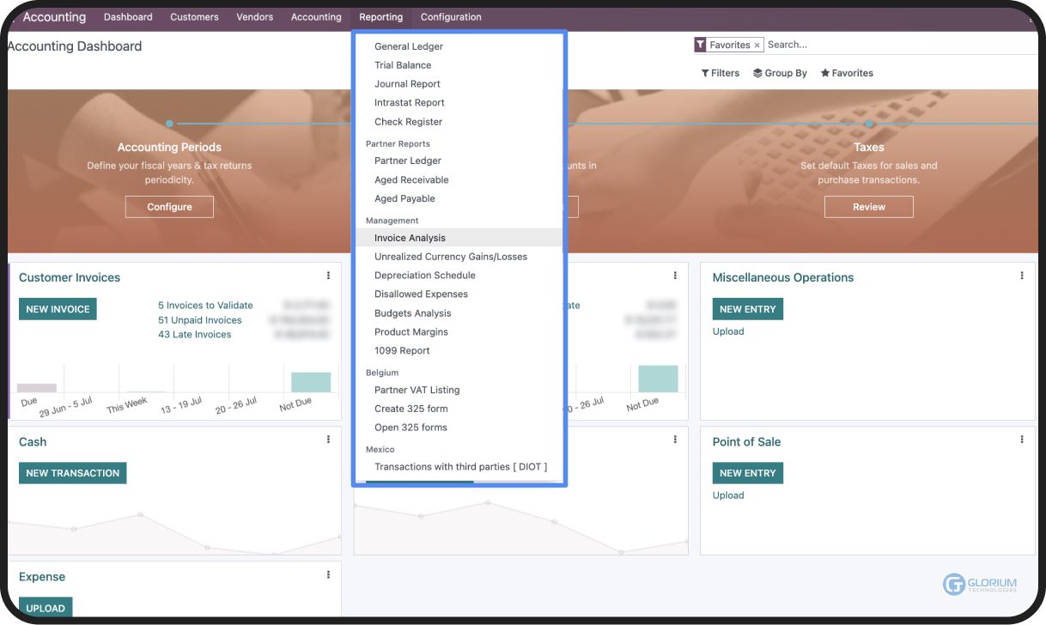The width and height of the screenshot is (1046, 625).
Task: Open Expense card three-dot menu
Action: pos(328,575)
